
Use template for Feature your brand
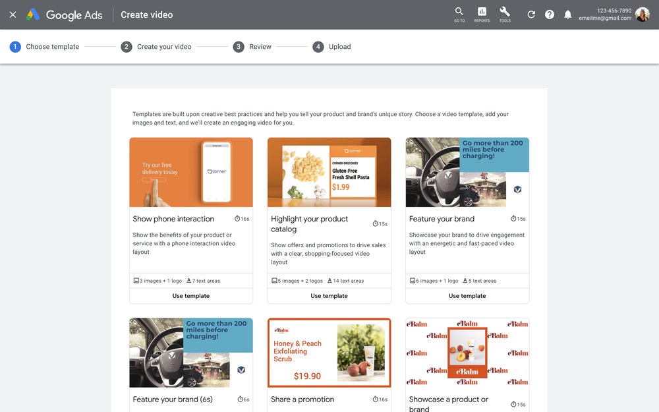(x=467, y=295)
